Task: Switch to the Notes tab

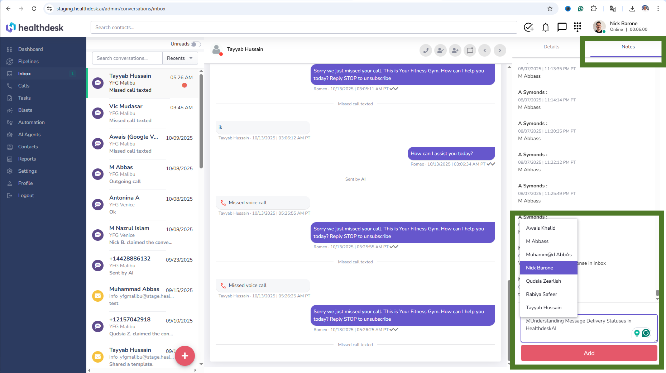Action: pyautogui.click(x=628, y=47)
